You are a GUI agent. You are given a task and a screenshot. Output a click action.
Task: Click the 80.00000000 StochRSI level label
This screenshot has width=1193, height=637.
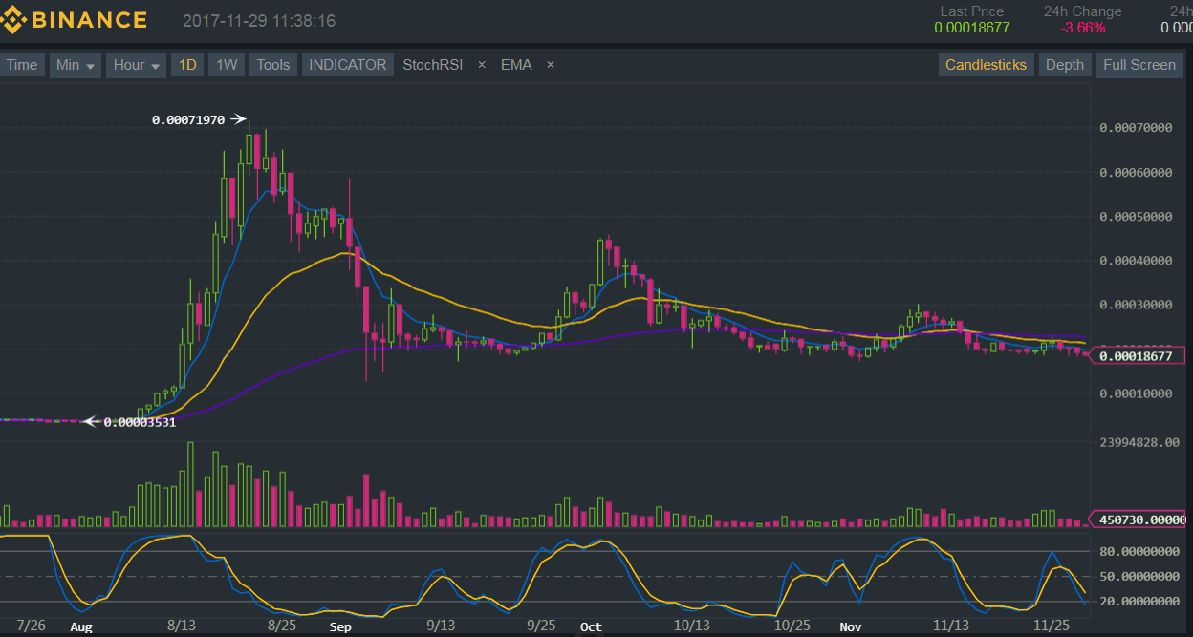(1140, 551)
